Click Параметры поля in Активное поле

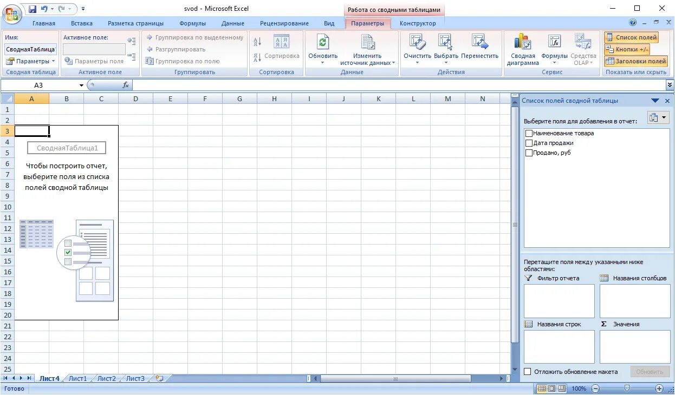(94, 61)
